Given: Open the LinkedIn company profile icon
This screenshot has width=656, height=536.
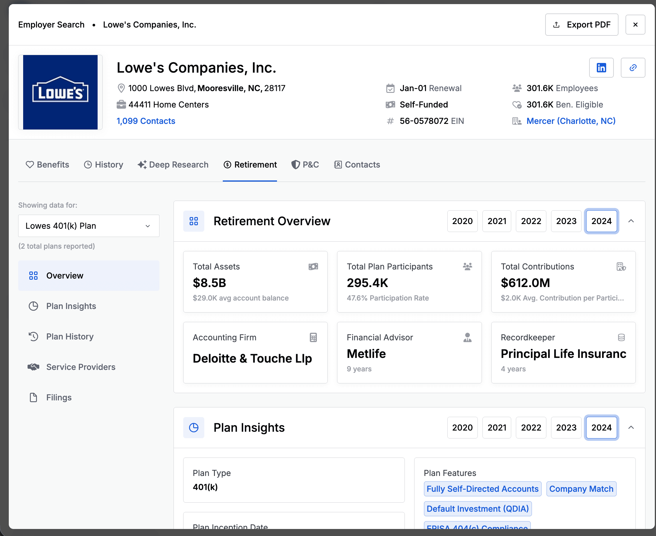Looking at the screenshot, I should pos(601,68).
